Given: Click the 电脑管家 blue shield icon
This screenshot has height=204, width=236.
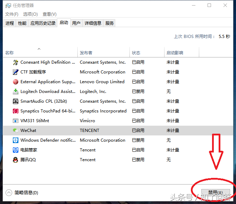Looking at the screenshot, I should (16, 150).
